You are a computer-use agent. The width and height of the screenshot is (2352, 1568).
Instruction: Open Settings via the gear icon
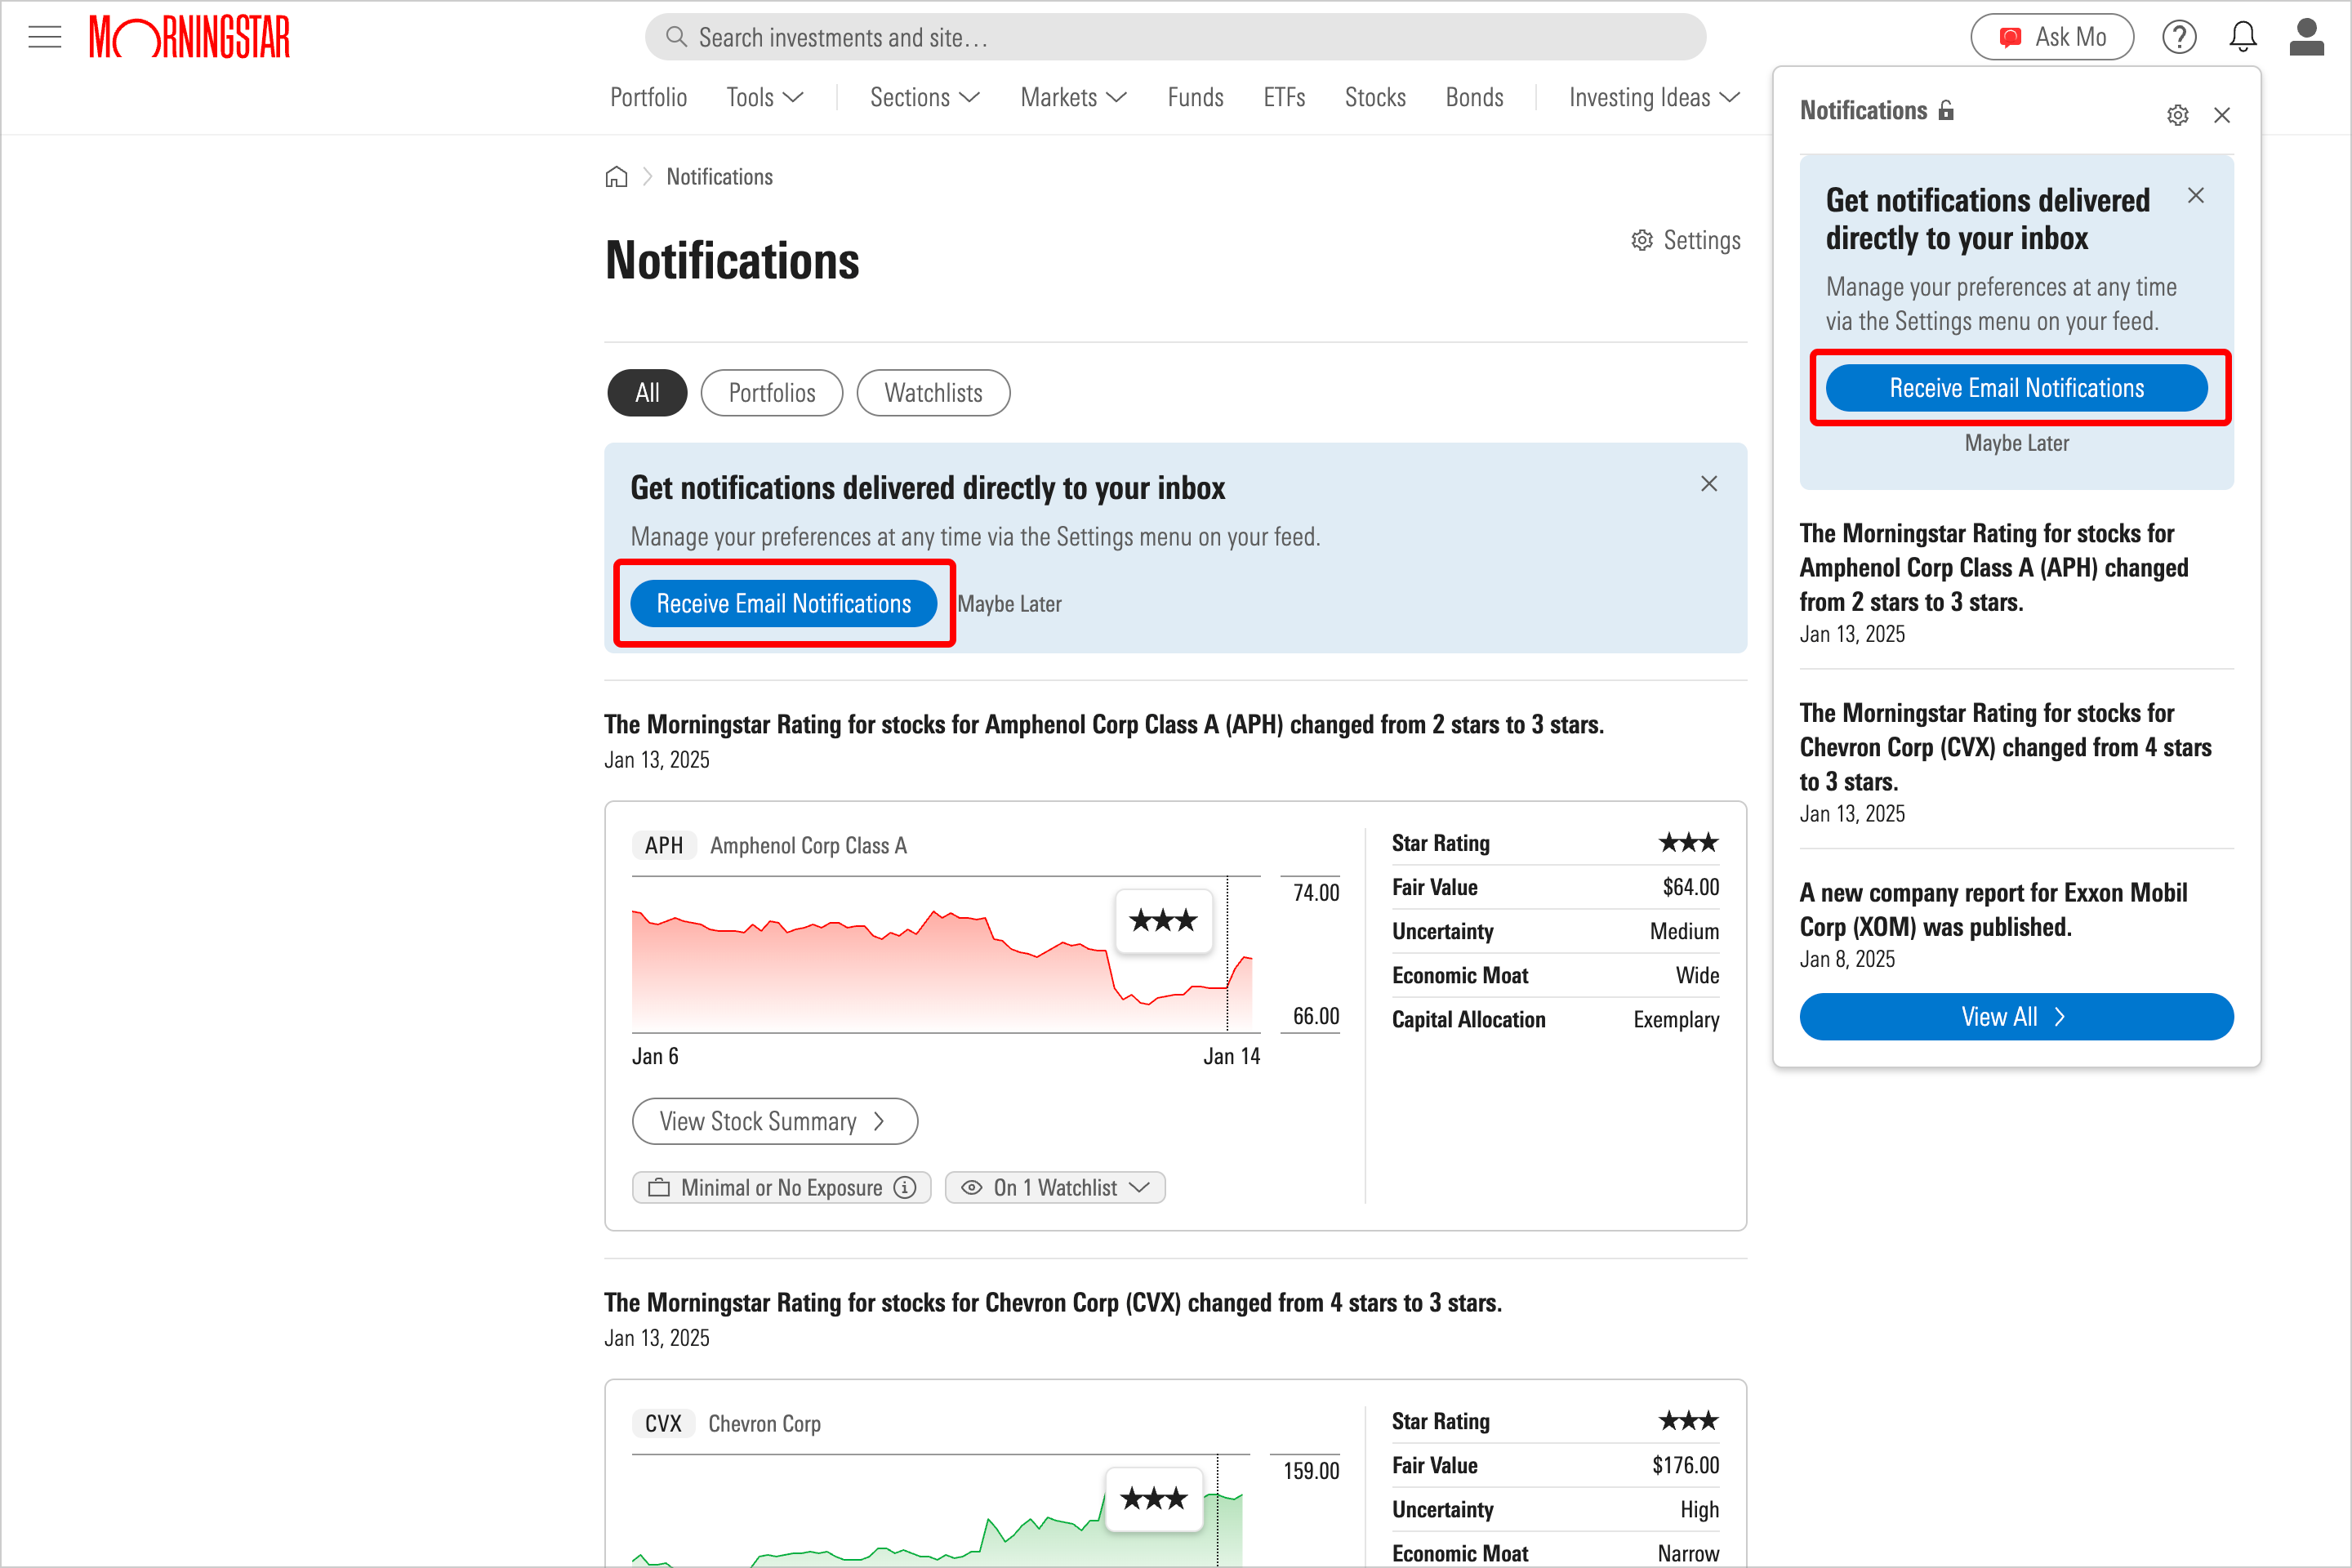click(1686, 240)
